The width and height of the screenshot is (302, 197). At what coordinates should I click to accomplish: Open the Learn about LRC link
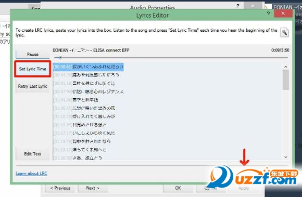coord(31,174)
